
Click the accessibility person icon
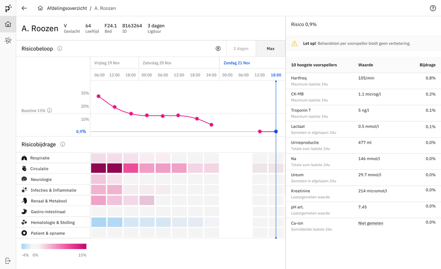(x=218, y=48)
